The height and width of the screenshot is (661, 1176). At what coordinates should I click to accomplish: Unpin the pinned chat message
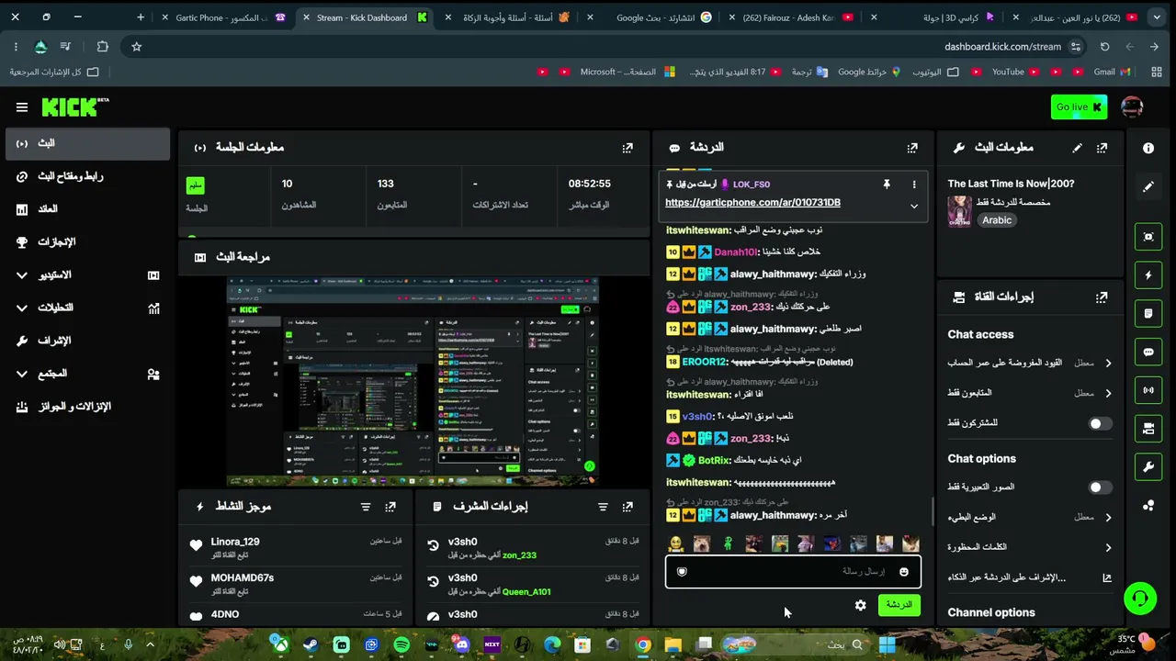tap(887, 185)
